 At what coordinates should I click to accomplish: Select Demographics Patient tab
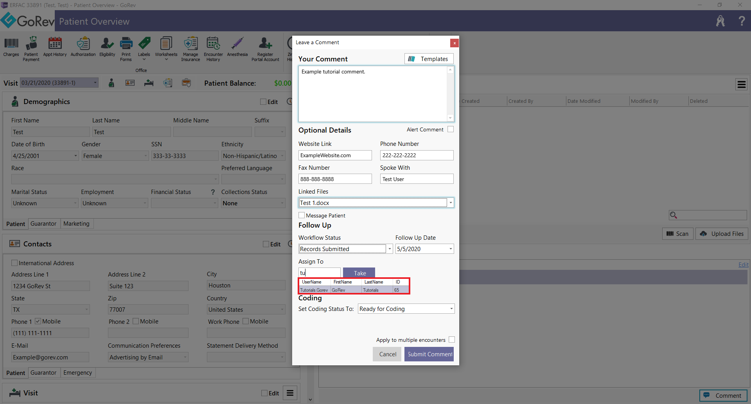point(16,224)
